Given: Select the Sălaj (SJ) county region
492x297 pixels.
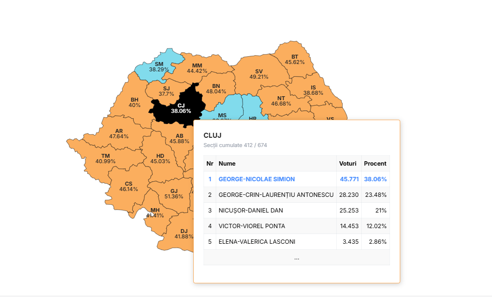Looking at the screenshot, I should [165, 91].
